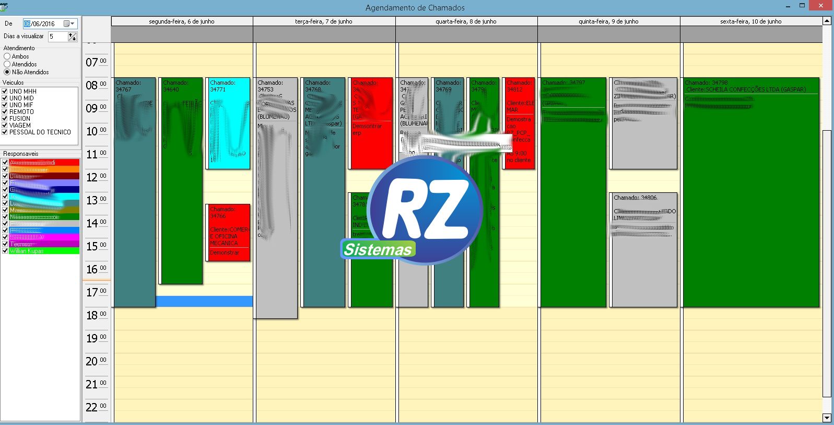Screen dimensions: 834x425
Task: Uncheck the UNO MHH vehicle
Action: (5, 91)
